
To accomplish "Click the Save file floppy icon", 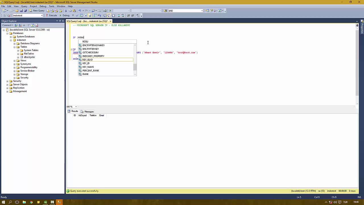I will pyautogui.click(x=21, y=11).
